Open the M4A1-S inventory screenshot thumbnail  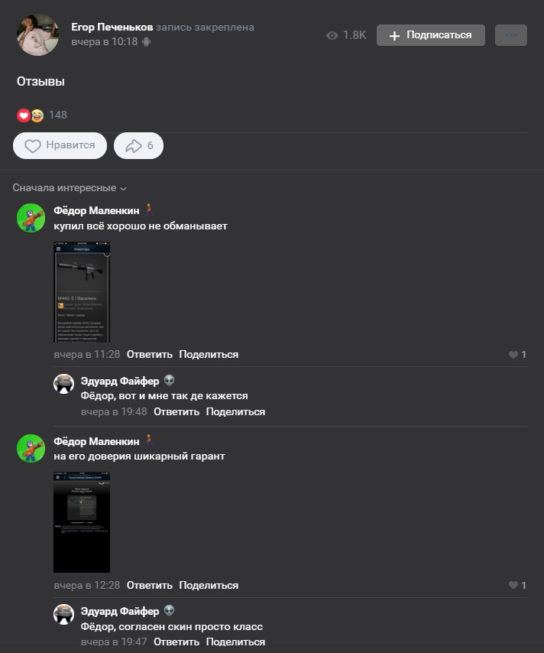point(82,292)
